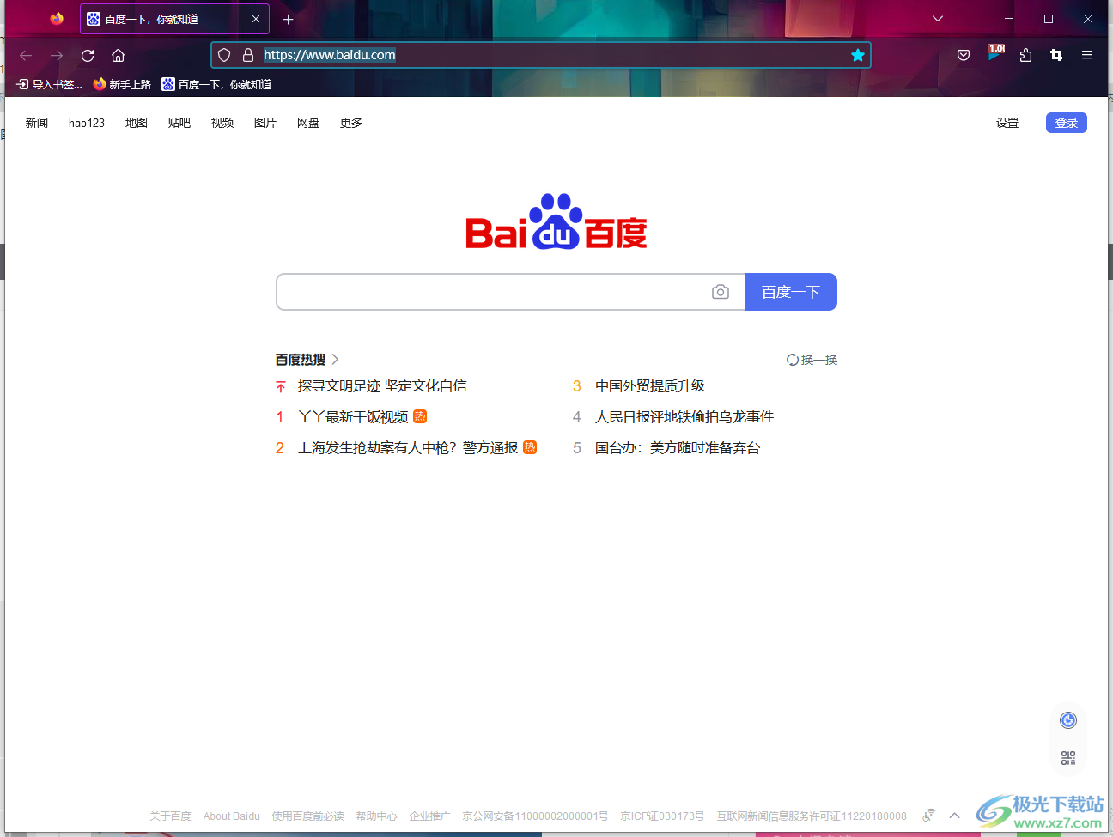Viewport: 1113px width, 837px height.
Task: Open the extension icon with 1.00 badge
Action: pos(995,53)
